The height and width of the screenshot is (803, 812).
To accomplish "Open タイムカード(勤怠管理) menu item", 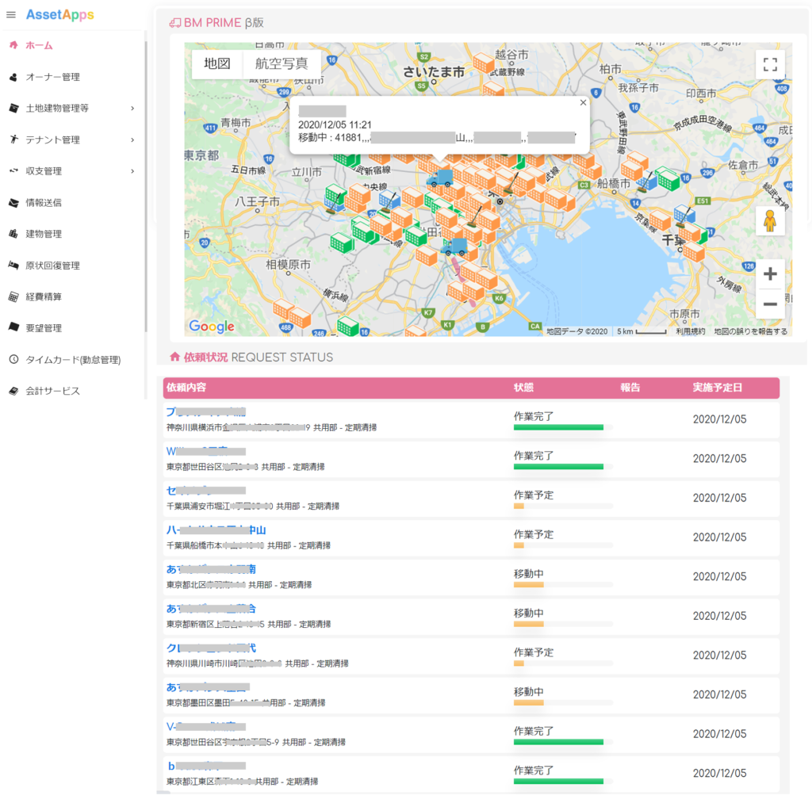I will [72, 359].
